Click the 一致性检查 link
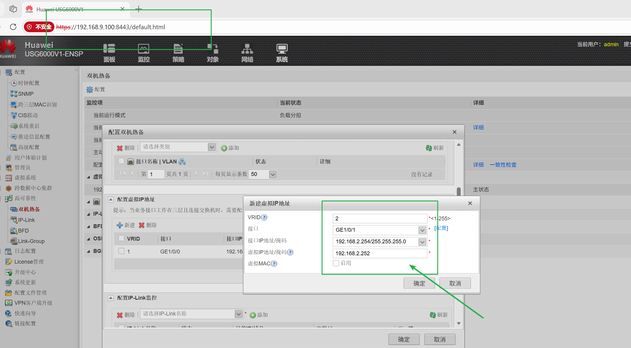This screenshot has width=631, height=348. click(503, 165)
